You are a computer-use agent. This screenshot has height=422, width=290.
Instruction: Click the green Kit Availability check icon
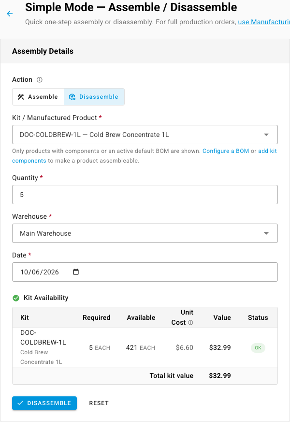pos(16,298)
